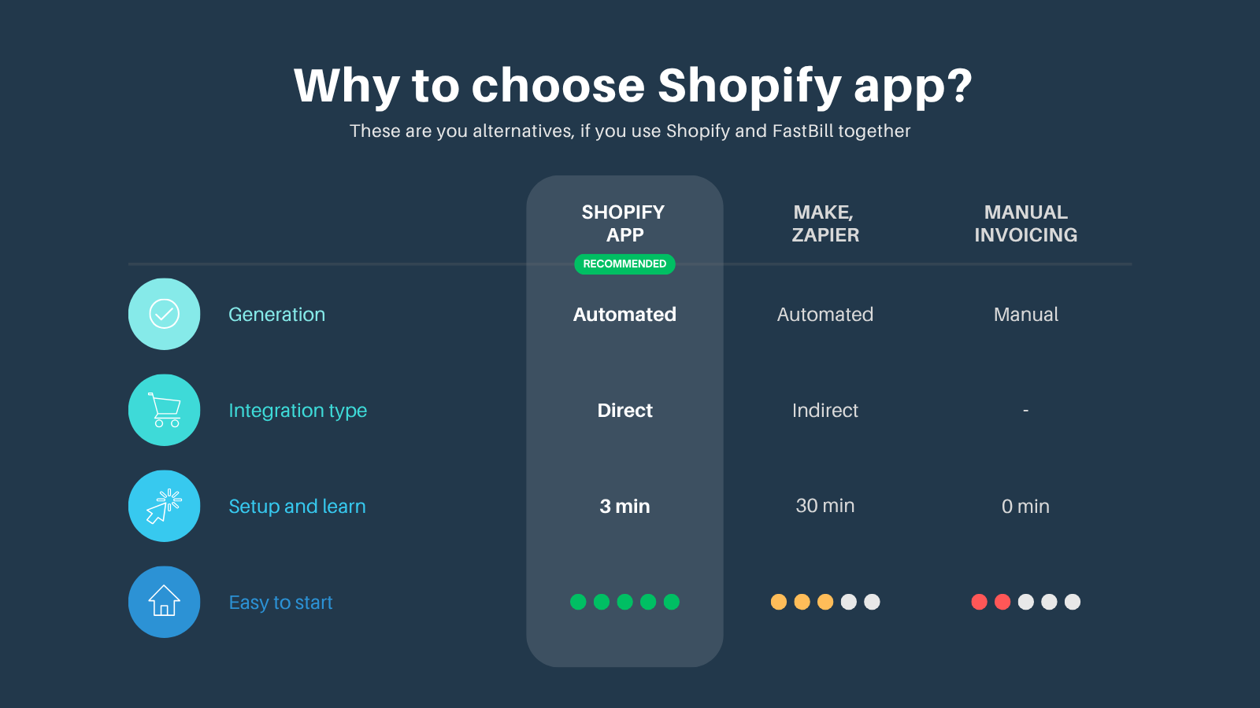Click the first red rating dot
1260x708 pixels.
click(980, 602)
